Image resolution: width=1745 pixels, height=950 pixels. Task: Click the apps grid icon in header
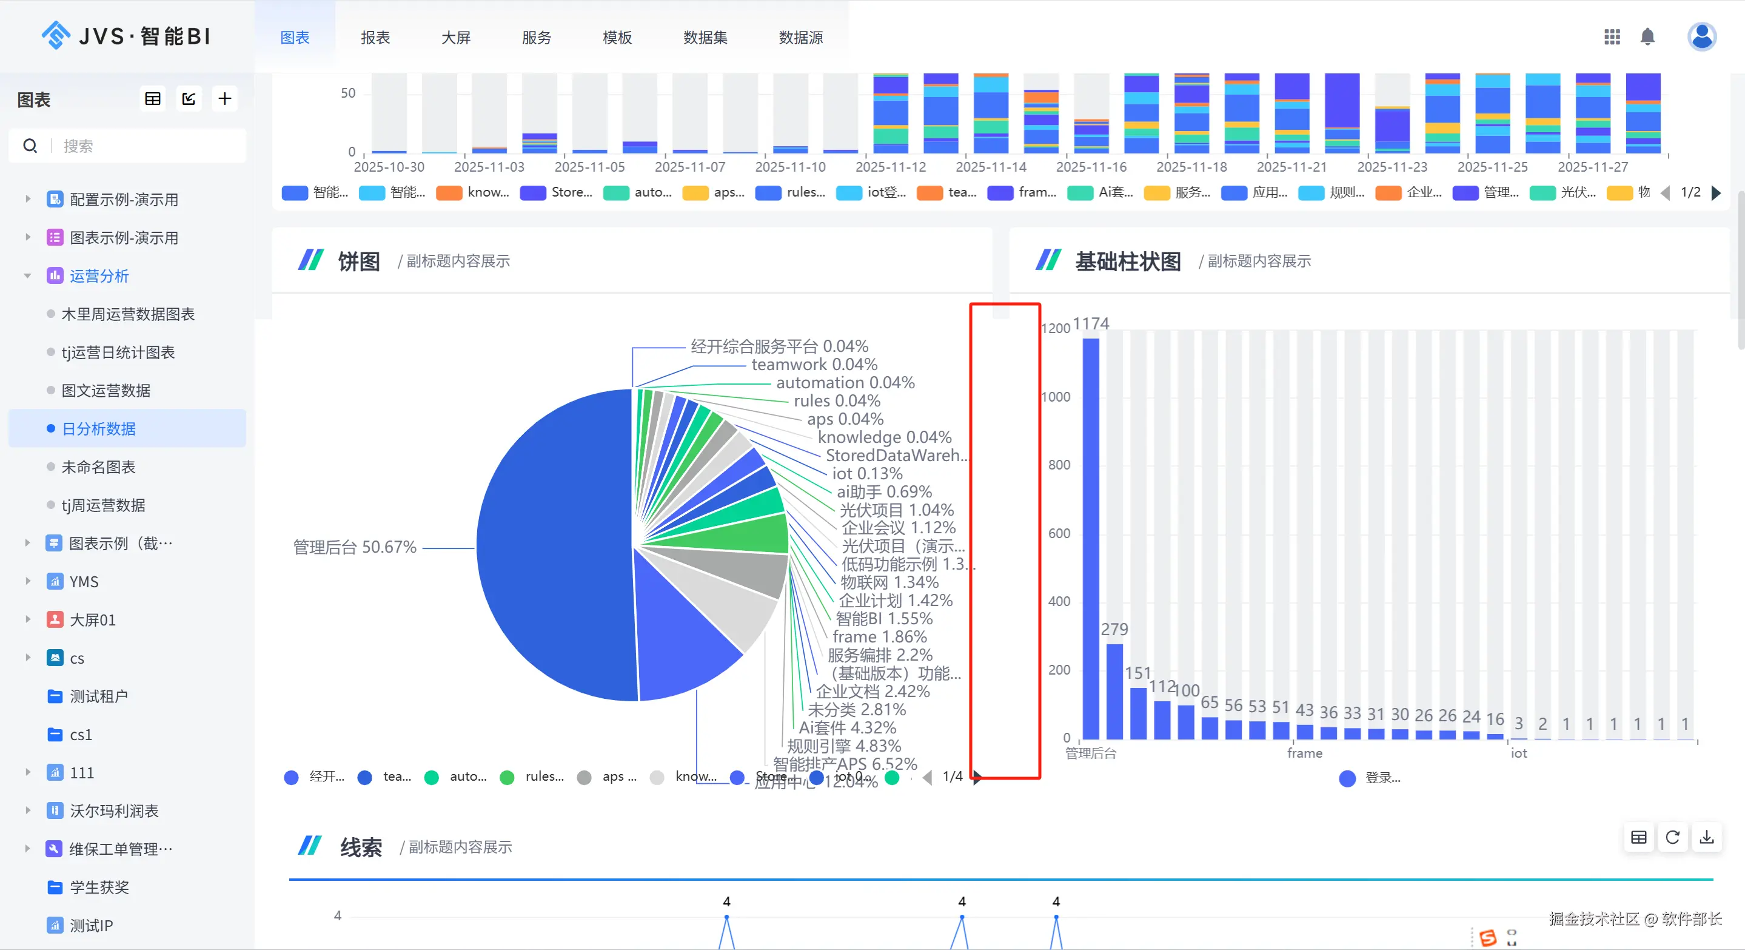(1612, 36)
